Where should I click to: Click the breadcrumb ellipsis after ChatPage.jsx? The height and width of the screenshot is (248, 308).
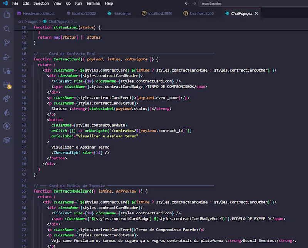(75, 22)
